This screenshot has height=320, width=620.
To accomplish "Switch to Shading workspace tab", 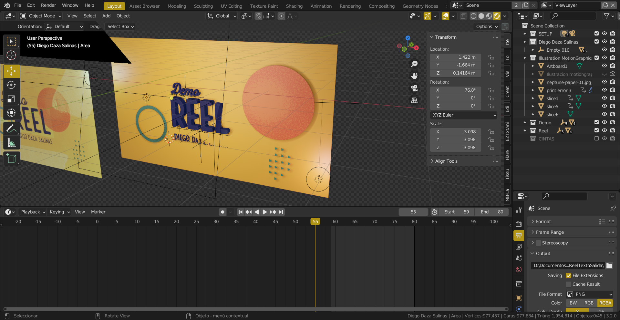I will [x=294, y=6].
